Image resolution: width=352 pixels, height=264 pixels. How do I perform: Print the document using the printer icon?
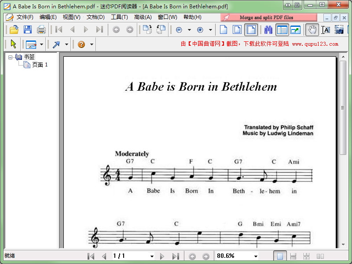[x=41, y=30]
